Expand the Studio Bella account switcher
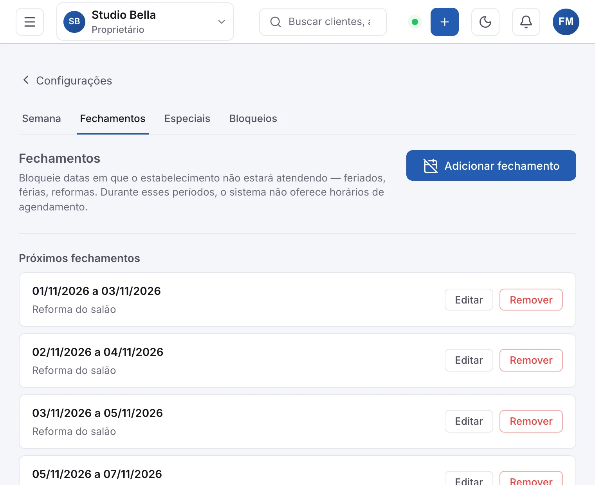Image resolution: width=595 pixels, height=485 pixels. coord(145,22)
